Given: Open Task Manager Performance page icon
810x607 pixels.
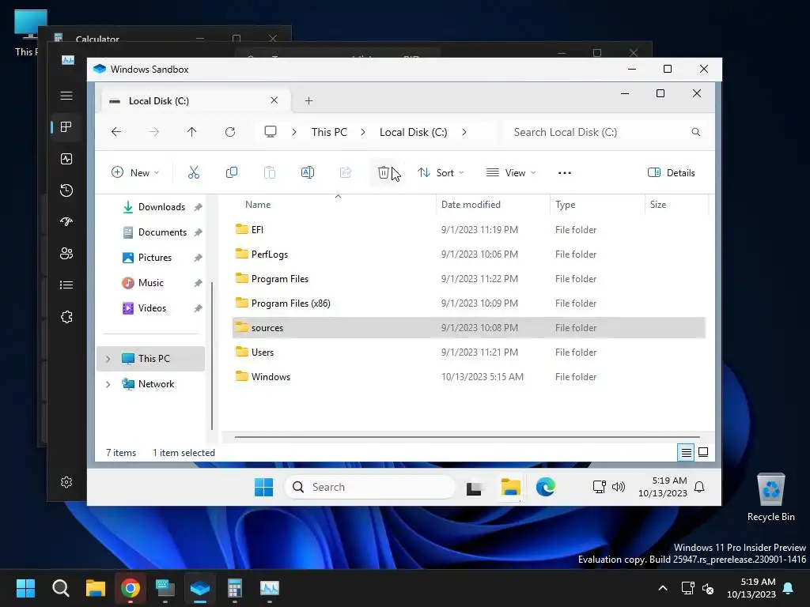Looking at the screenshot, I should [66, 159].
